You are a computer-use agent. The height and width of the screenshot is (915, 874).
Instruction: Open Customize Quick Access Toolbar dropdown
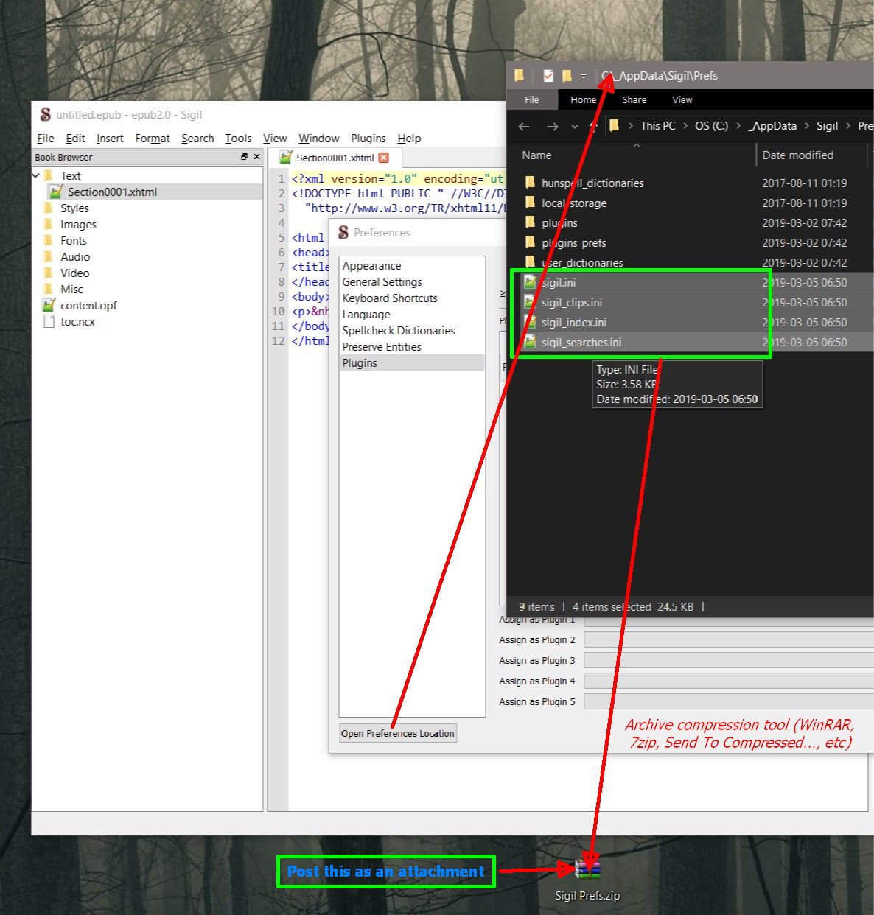pos(583,76)
